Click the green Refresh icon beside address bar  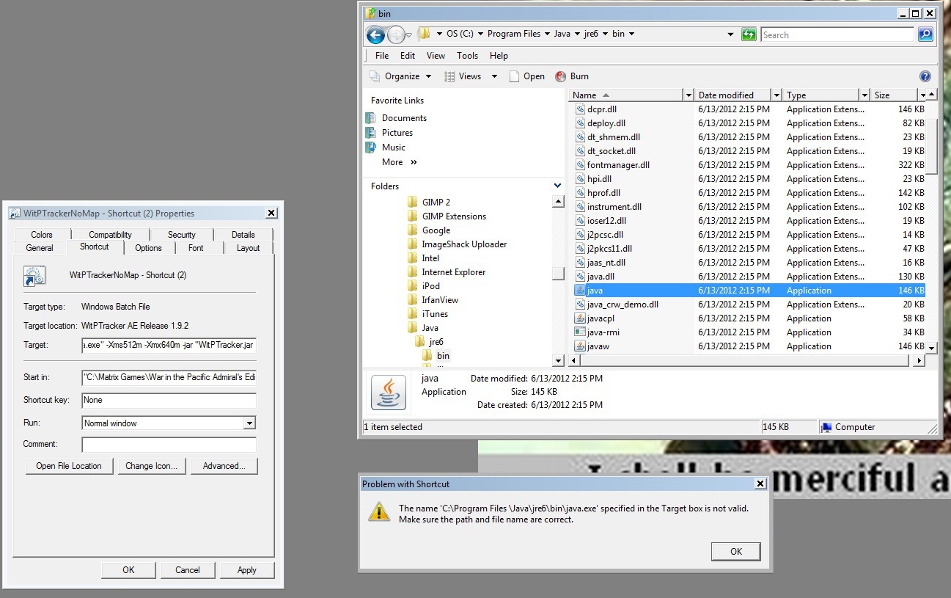tap(749, 34)
